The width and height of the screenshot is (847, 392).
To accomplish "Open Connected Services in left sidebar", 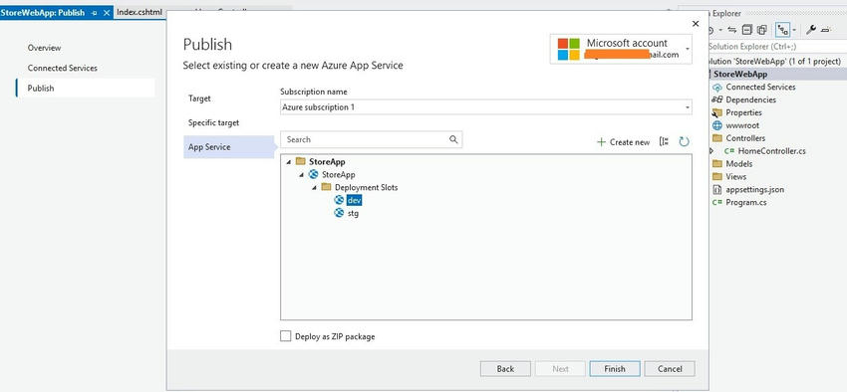I will tap(62, 68).
